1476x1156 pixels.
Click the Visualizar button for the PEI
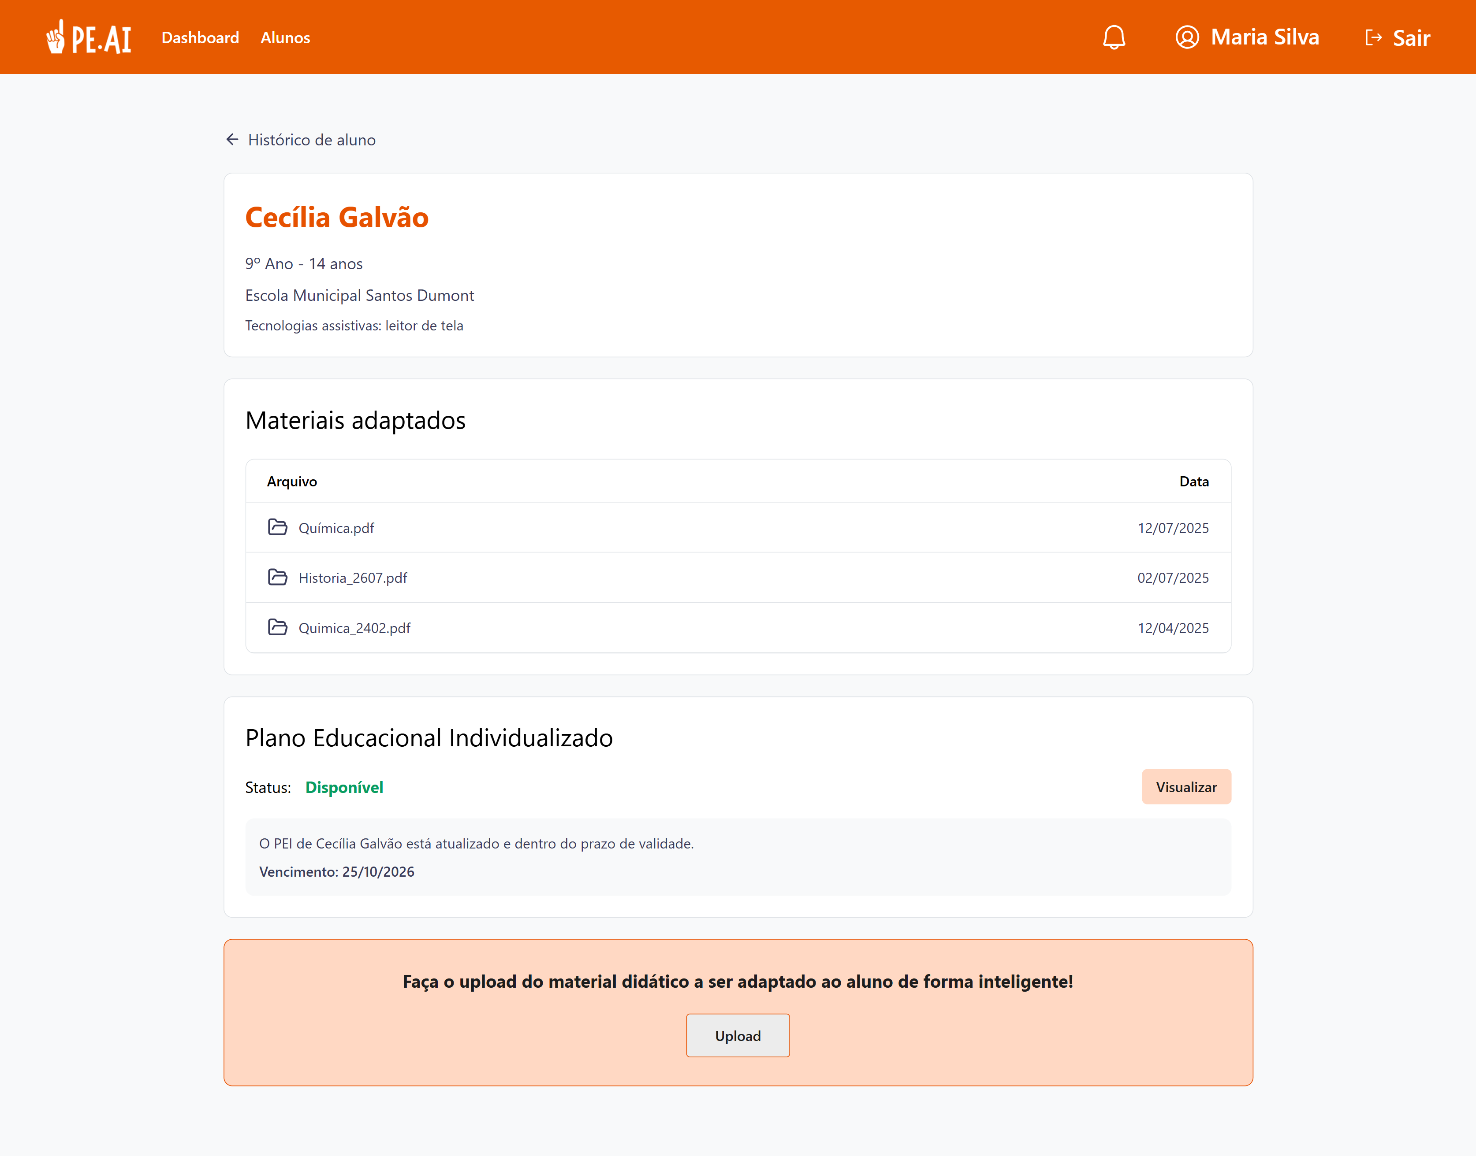(1186, 787)
